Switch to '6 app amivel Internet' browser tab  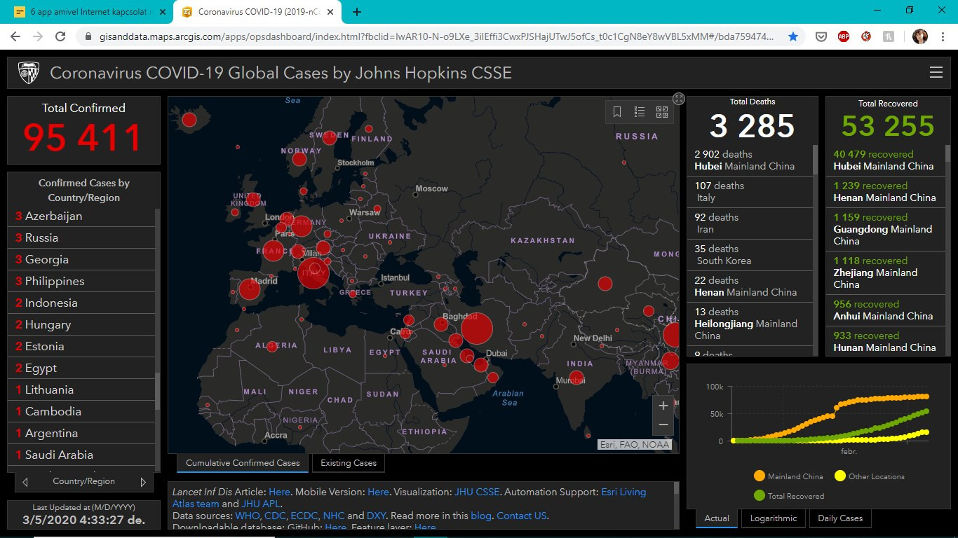[88, 12]
